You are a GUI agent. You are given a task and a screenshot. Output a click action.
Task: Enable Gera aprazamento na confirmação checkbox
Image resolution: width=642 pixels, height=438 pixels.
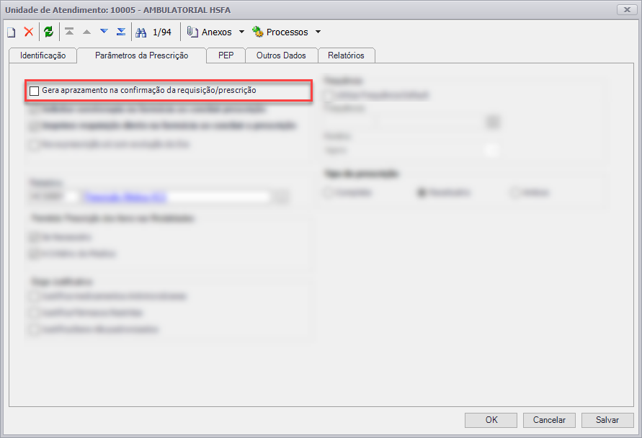[35, 91]
